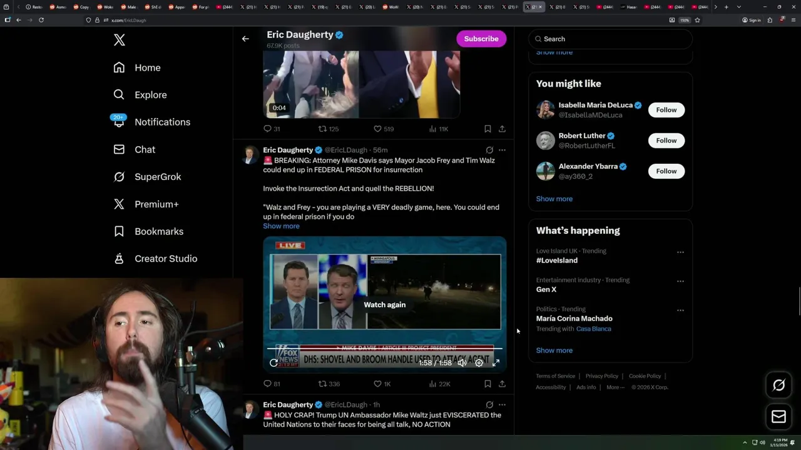Like the BREAKING post with 1K likes
The width and height of the screenshot is (801, 450).
[x=382, y=384]
